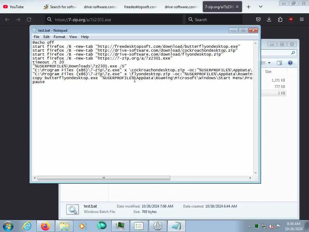Show hidden system tray icons arrow
The height and width of the screenshot is (232, 309).
[x=250, y=226]
